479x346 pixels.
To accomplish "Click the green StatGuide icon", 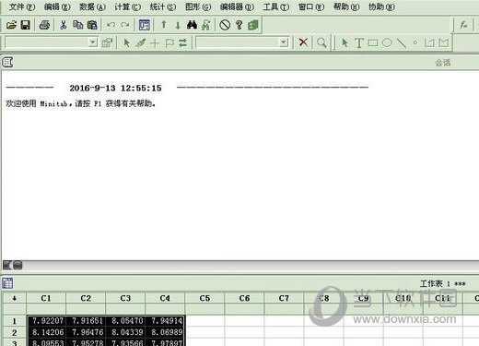I will [253, 25].
